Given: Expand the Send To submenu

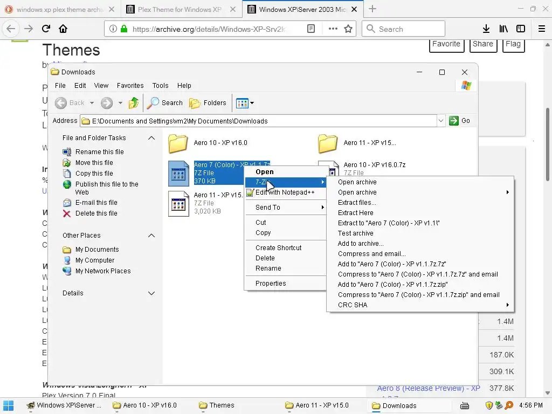Looking at the screenshot, I should tap(286, 208).
